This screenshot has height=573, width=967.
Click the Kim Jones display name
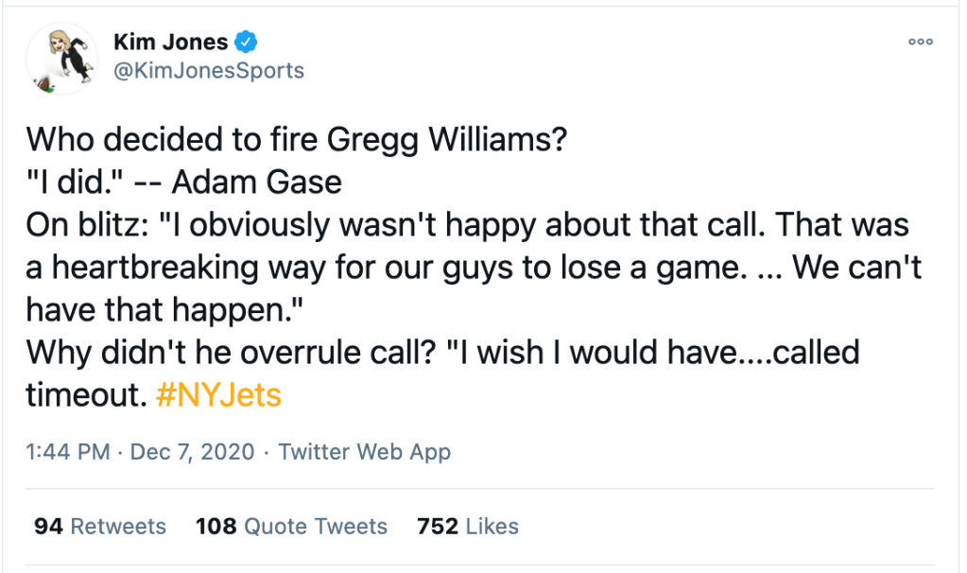(x=170, y=42)
